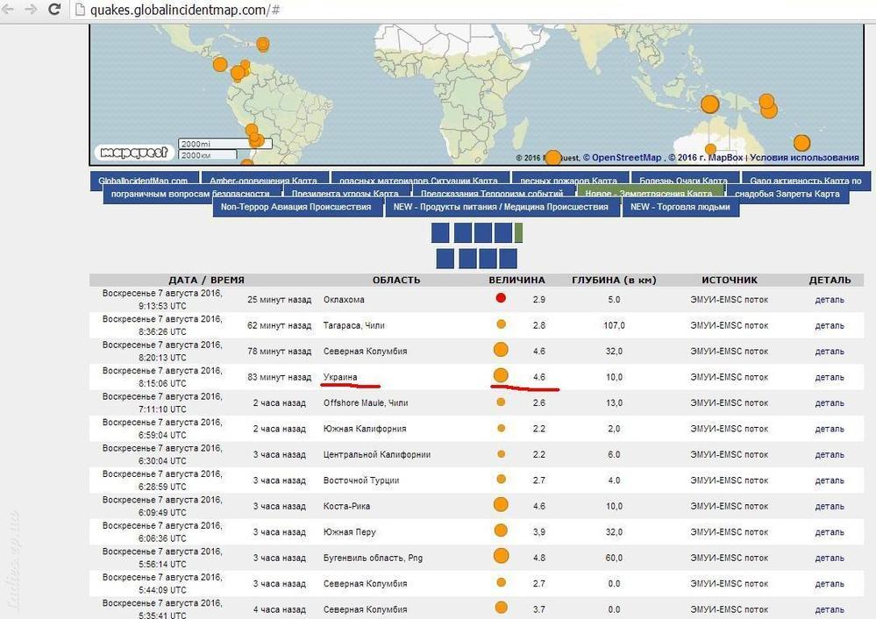The image size is (876, 619).
Task: Click the Украина region text
Action: coord(340,377)
